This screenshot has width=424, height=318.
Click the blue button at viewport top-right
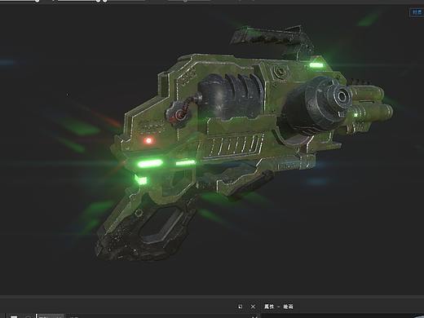point(417,12)
